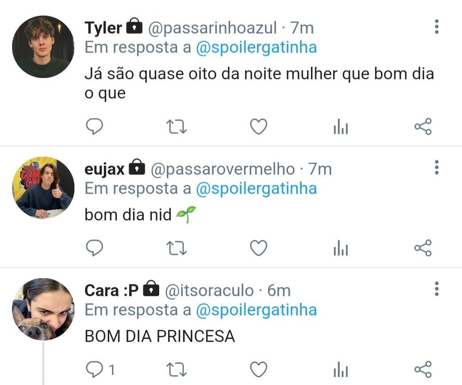This screenshot has height=385, width=462.
Task: Like Tyler's tweet with the heart icon
Action: (x=258, y=127)
